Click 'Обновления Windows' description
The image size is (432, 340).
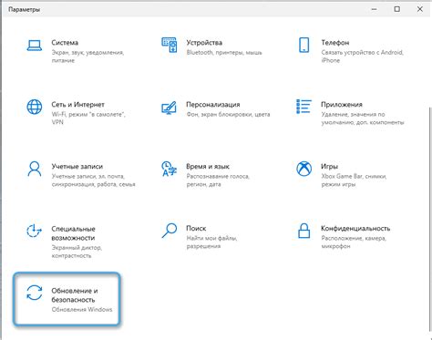pos(82,310)
